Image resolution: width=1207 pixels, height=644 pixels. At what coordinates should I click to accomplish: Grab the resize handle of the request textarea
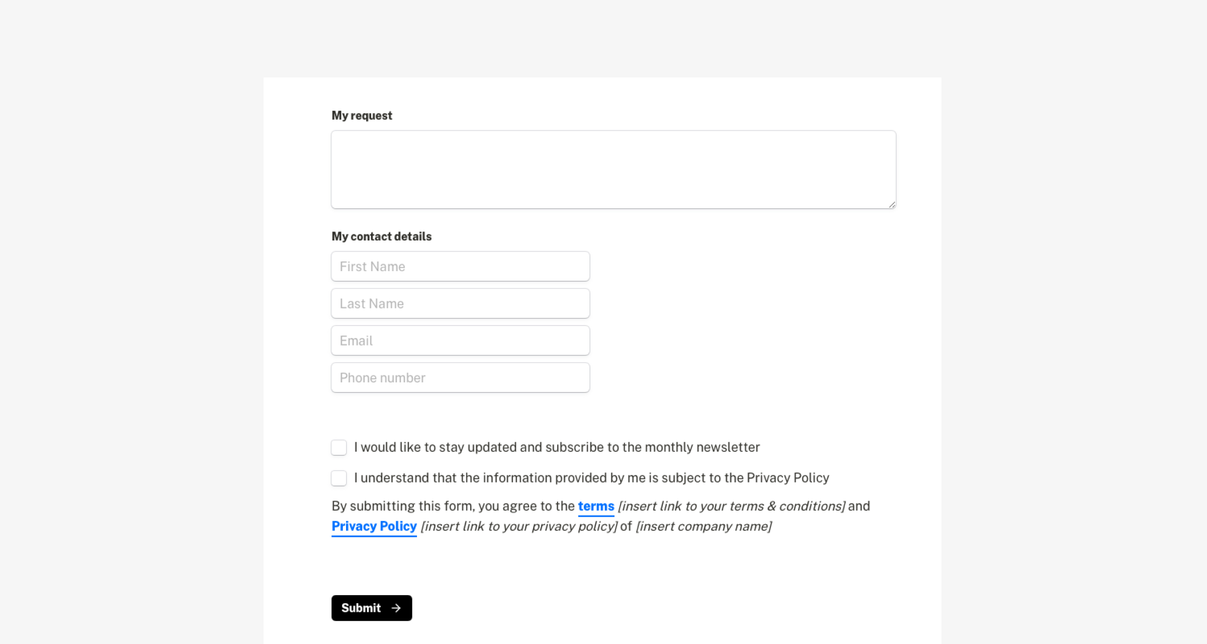[892, 204]
